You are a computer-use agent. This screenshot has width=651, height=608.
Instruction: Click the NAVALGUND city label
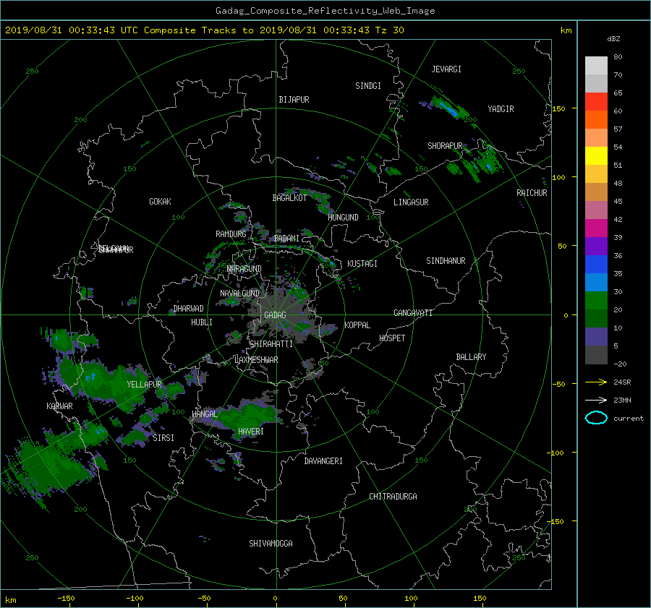(239, 294)
